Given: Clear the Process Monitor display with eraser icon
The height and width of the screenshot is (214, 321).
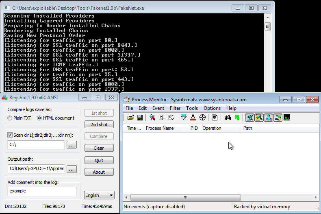Looking at the screenshot, I should pos(171,118).
